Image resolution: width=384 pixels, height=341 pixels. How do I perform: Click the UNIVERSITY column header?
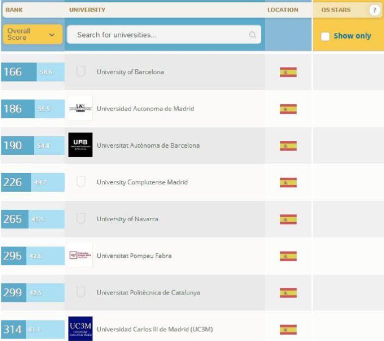pos(87,10)
